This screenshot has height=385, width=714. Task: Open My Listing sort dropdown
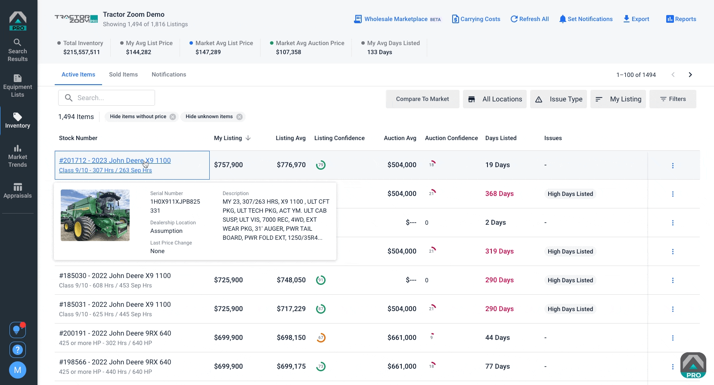618,99
